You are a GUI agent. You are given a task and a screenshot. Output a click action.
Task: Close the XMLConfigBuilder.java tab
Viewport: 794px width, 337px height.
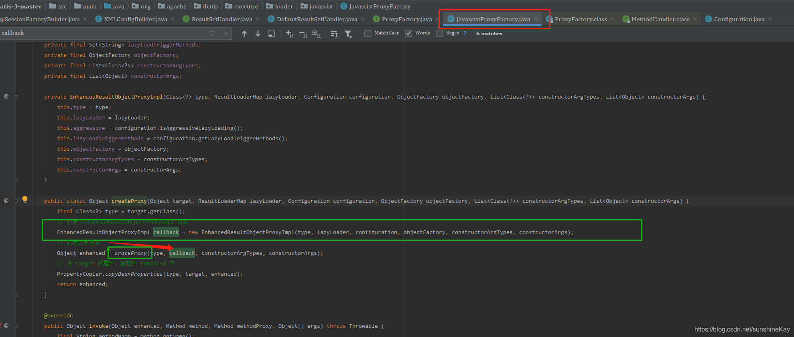[x=173, y=19]
